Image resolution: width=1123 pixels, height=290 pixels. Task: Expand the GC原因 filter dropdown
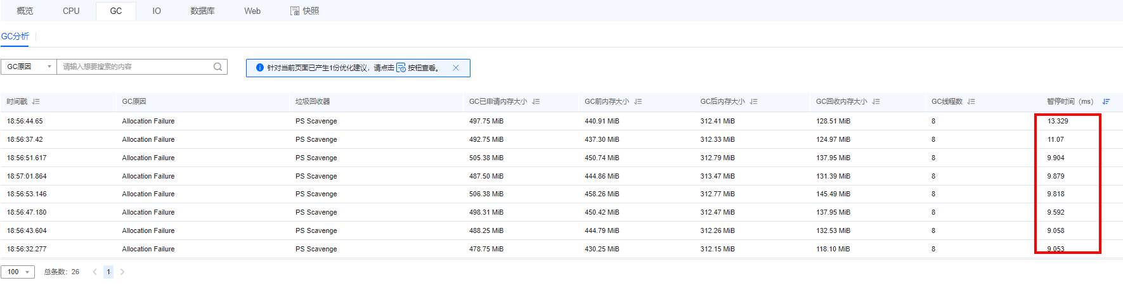click(29, 66)
